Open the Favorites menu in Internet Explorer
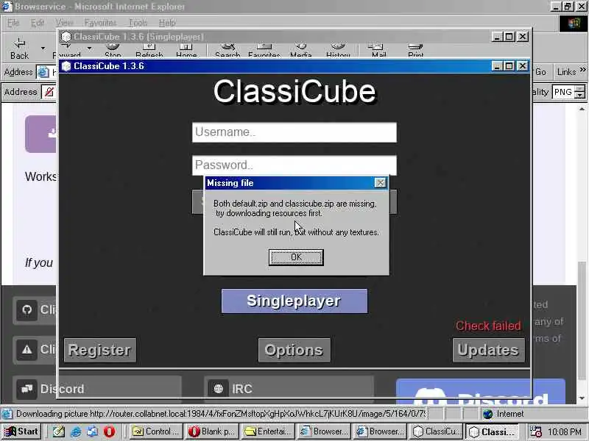 (x=100, y=23)
